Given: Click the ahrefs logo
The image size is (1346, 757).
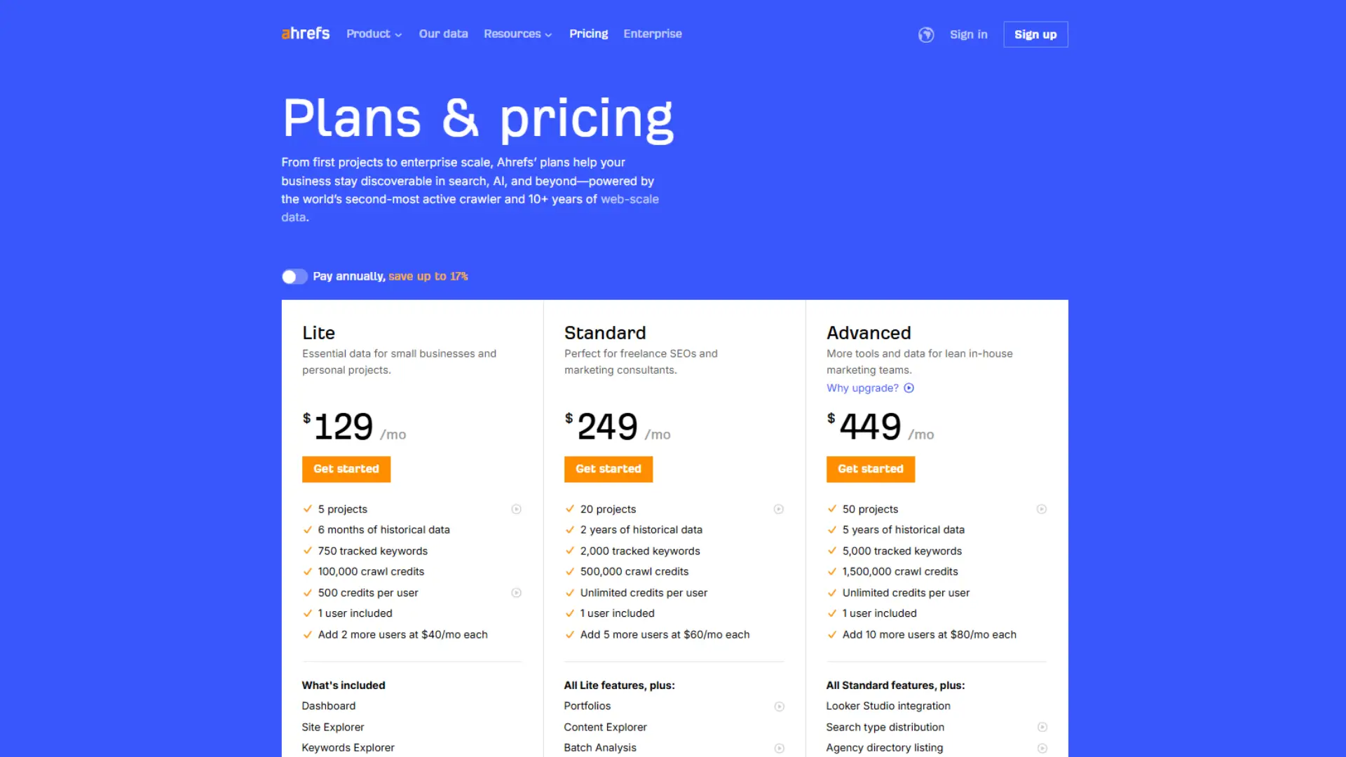Looking at the screenshot, I should [305, 33].
